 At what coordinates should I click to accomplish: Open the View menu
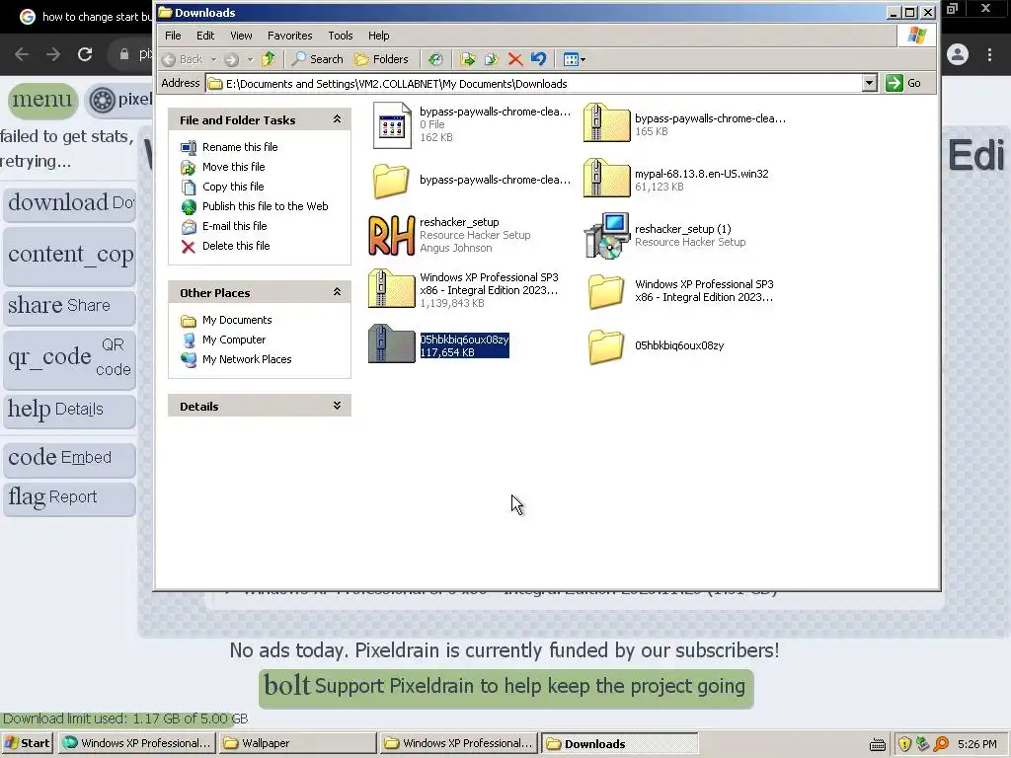tap(241, 36)
